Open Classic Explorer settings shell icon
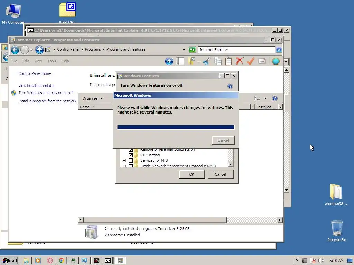Screen dimensions: 354x265 [x=276, y=61]
